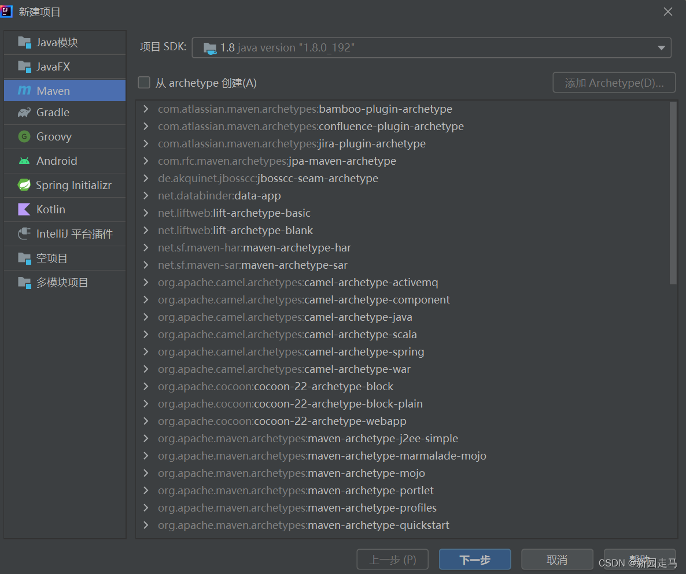686x574 pixels.
Task: Select maven-archetype-mojo row
Action: pyautogui.click(x=403, y=473)
